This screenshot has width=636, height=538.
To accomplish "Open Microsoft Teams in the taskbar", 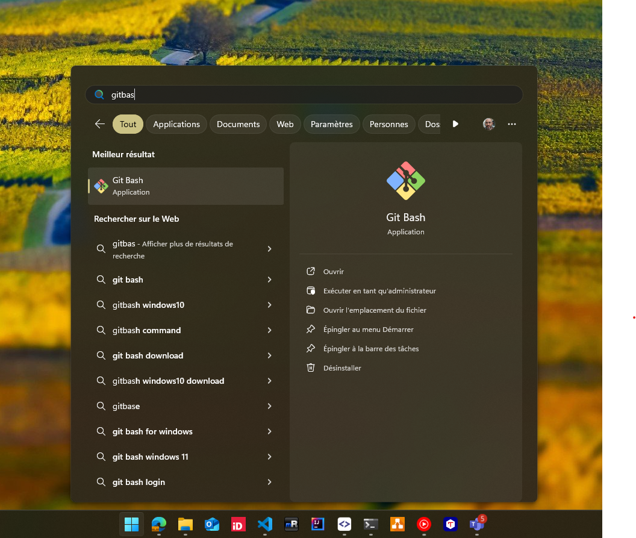I will (x=477, y=524).
